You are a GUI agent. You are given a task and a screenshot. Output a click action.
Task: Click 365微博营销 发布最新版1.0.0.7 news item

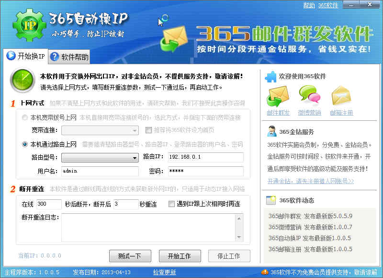pyautogui.click(x=310, y=227)
